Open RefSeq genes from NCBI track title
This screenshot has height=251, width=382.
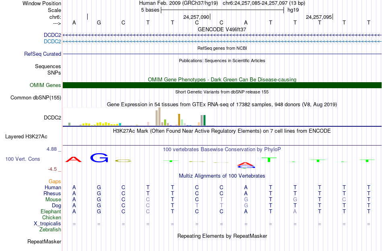pos(222,48)
